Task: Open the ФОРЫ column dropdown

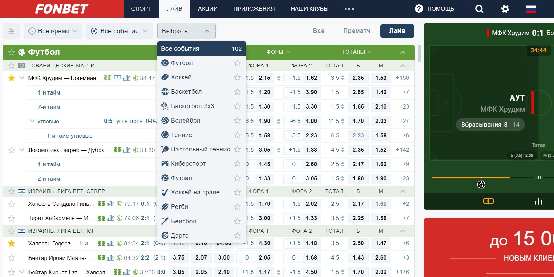Action: (278, 52)
